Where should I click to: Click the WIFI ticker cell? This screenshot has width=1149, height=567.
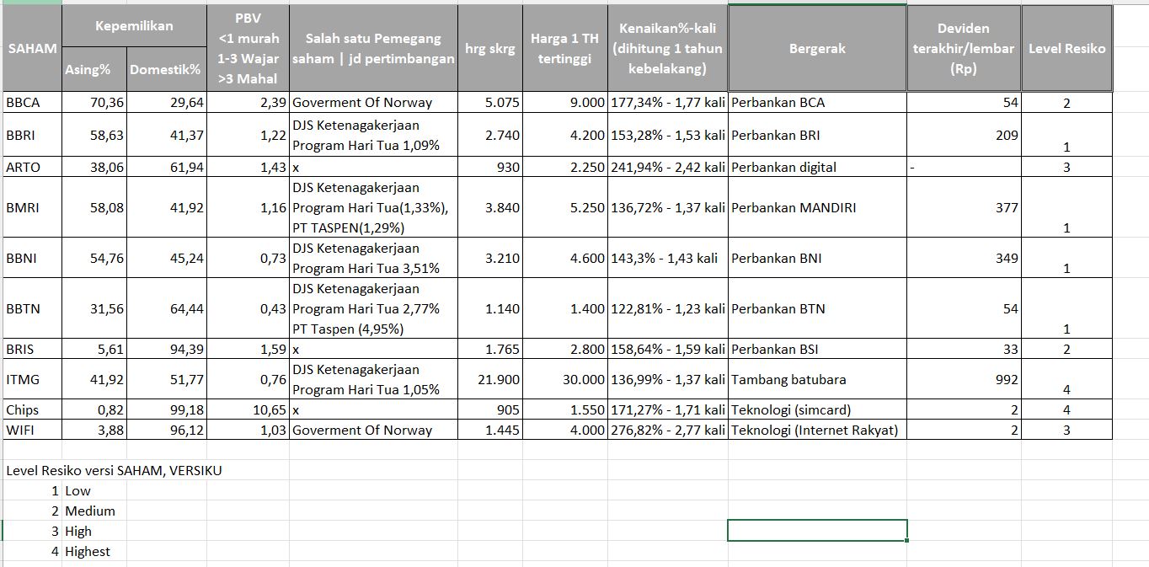tap(32, 430)
